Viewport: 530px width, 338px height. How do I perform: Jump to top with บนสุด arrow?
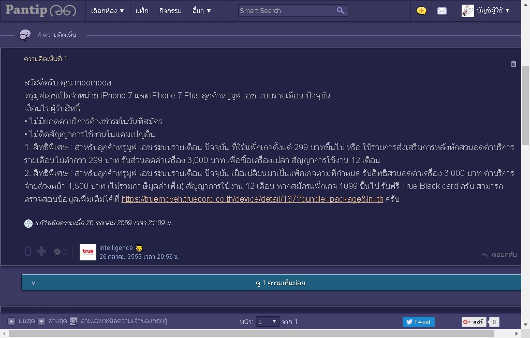[x=11, y=321]
